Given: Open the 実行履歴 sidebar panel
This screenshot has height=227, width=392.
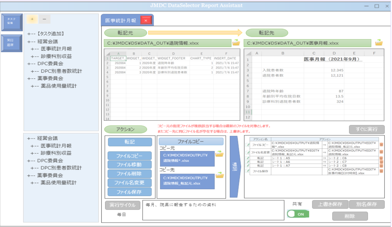Looking at the screenshot, I should [x=12, y=43].
